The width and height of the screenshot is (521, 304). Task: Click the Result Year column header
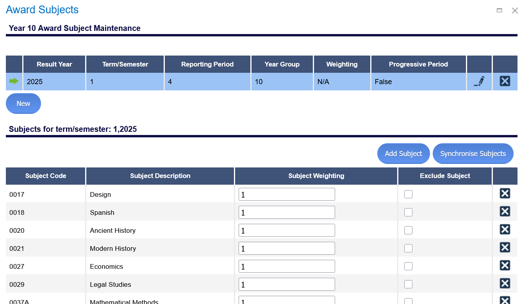[x=54, y=64]
